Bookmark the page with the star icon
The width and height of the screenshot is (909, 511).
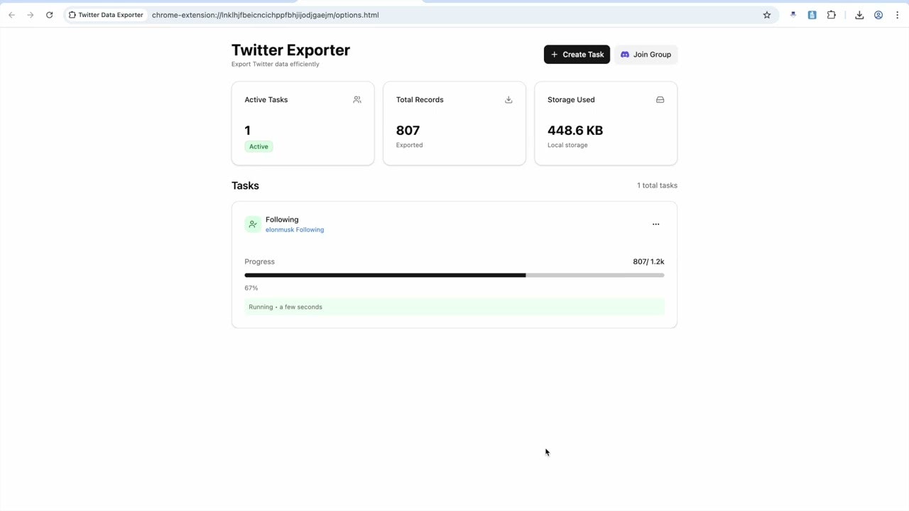(x=766, y=14)
